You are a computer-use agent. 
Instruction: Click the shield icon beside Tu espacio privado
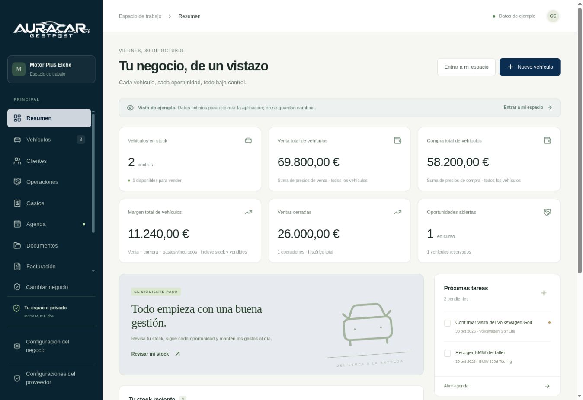pyautogui.click(x=16, y=308)
